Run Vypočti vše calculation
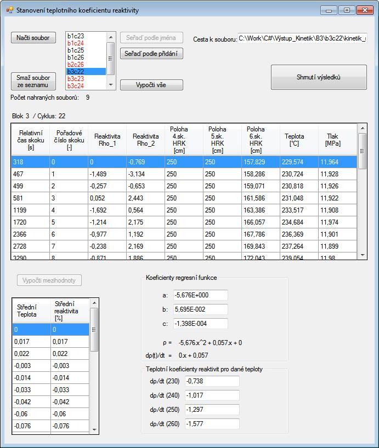Image resolution: width=379 pixels, height=448 pixels. (151, 85)
